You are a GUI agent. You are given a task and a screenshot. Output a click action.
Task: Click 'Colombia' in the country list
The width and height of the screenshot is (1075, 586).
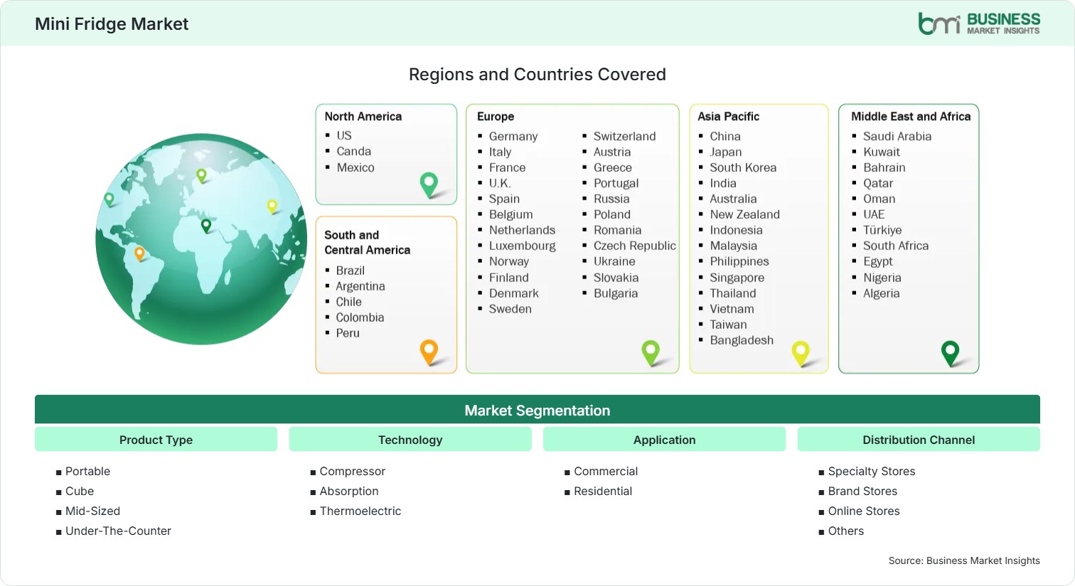click(360, 318)
